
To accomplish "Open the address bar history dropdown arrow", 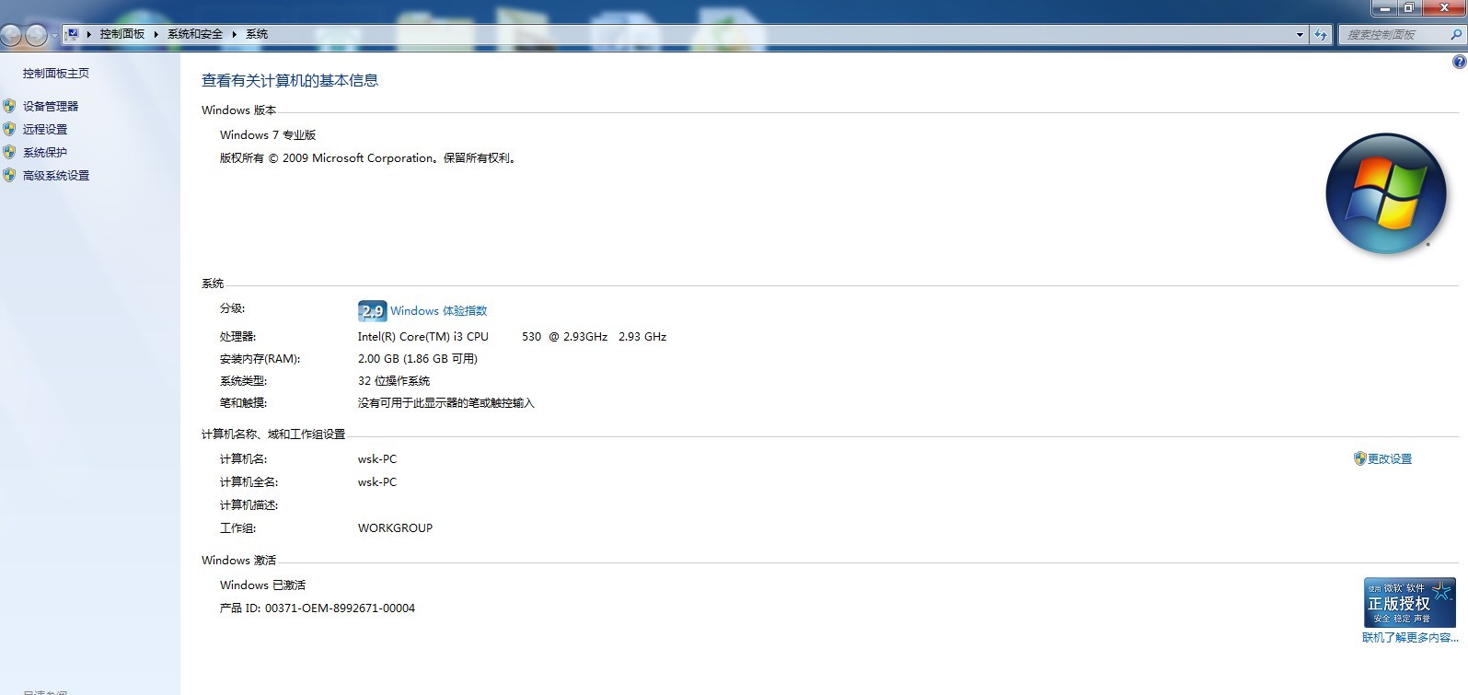I will point(1300,35).
